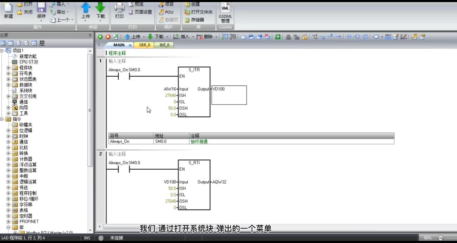Click the 打开文件夹 button
The height and width of the screenshot is (243, 457).
click(198, 12)
